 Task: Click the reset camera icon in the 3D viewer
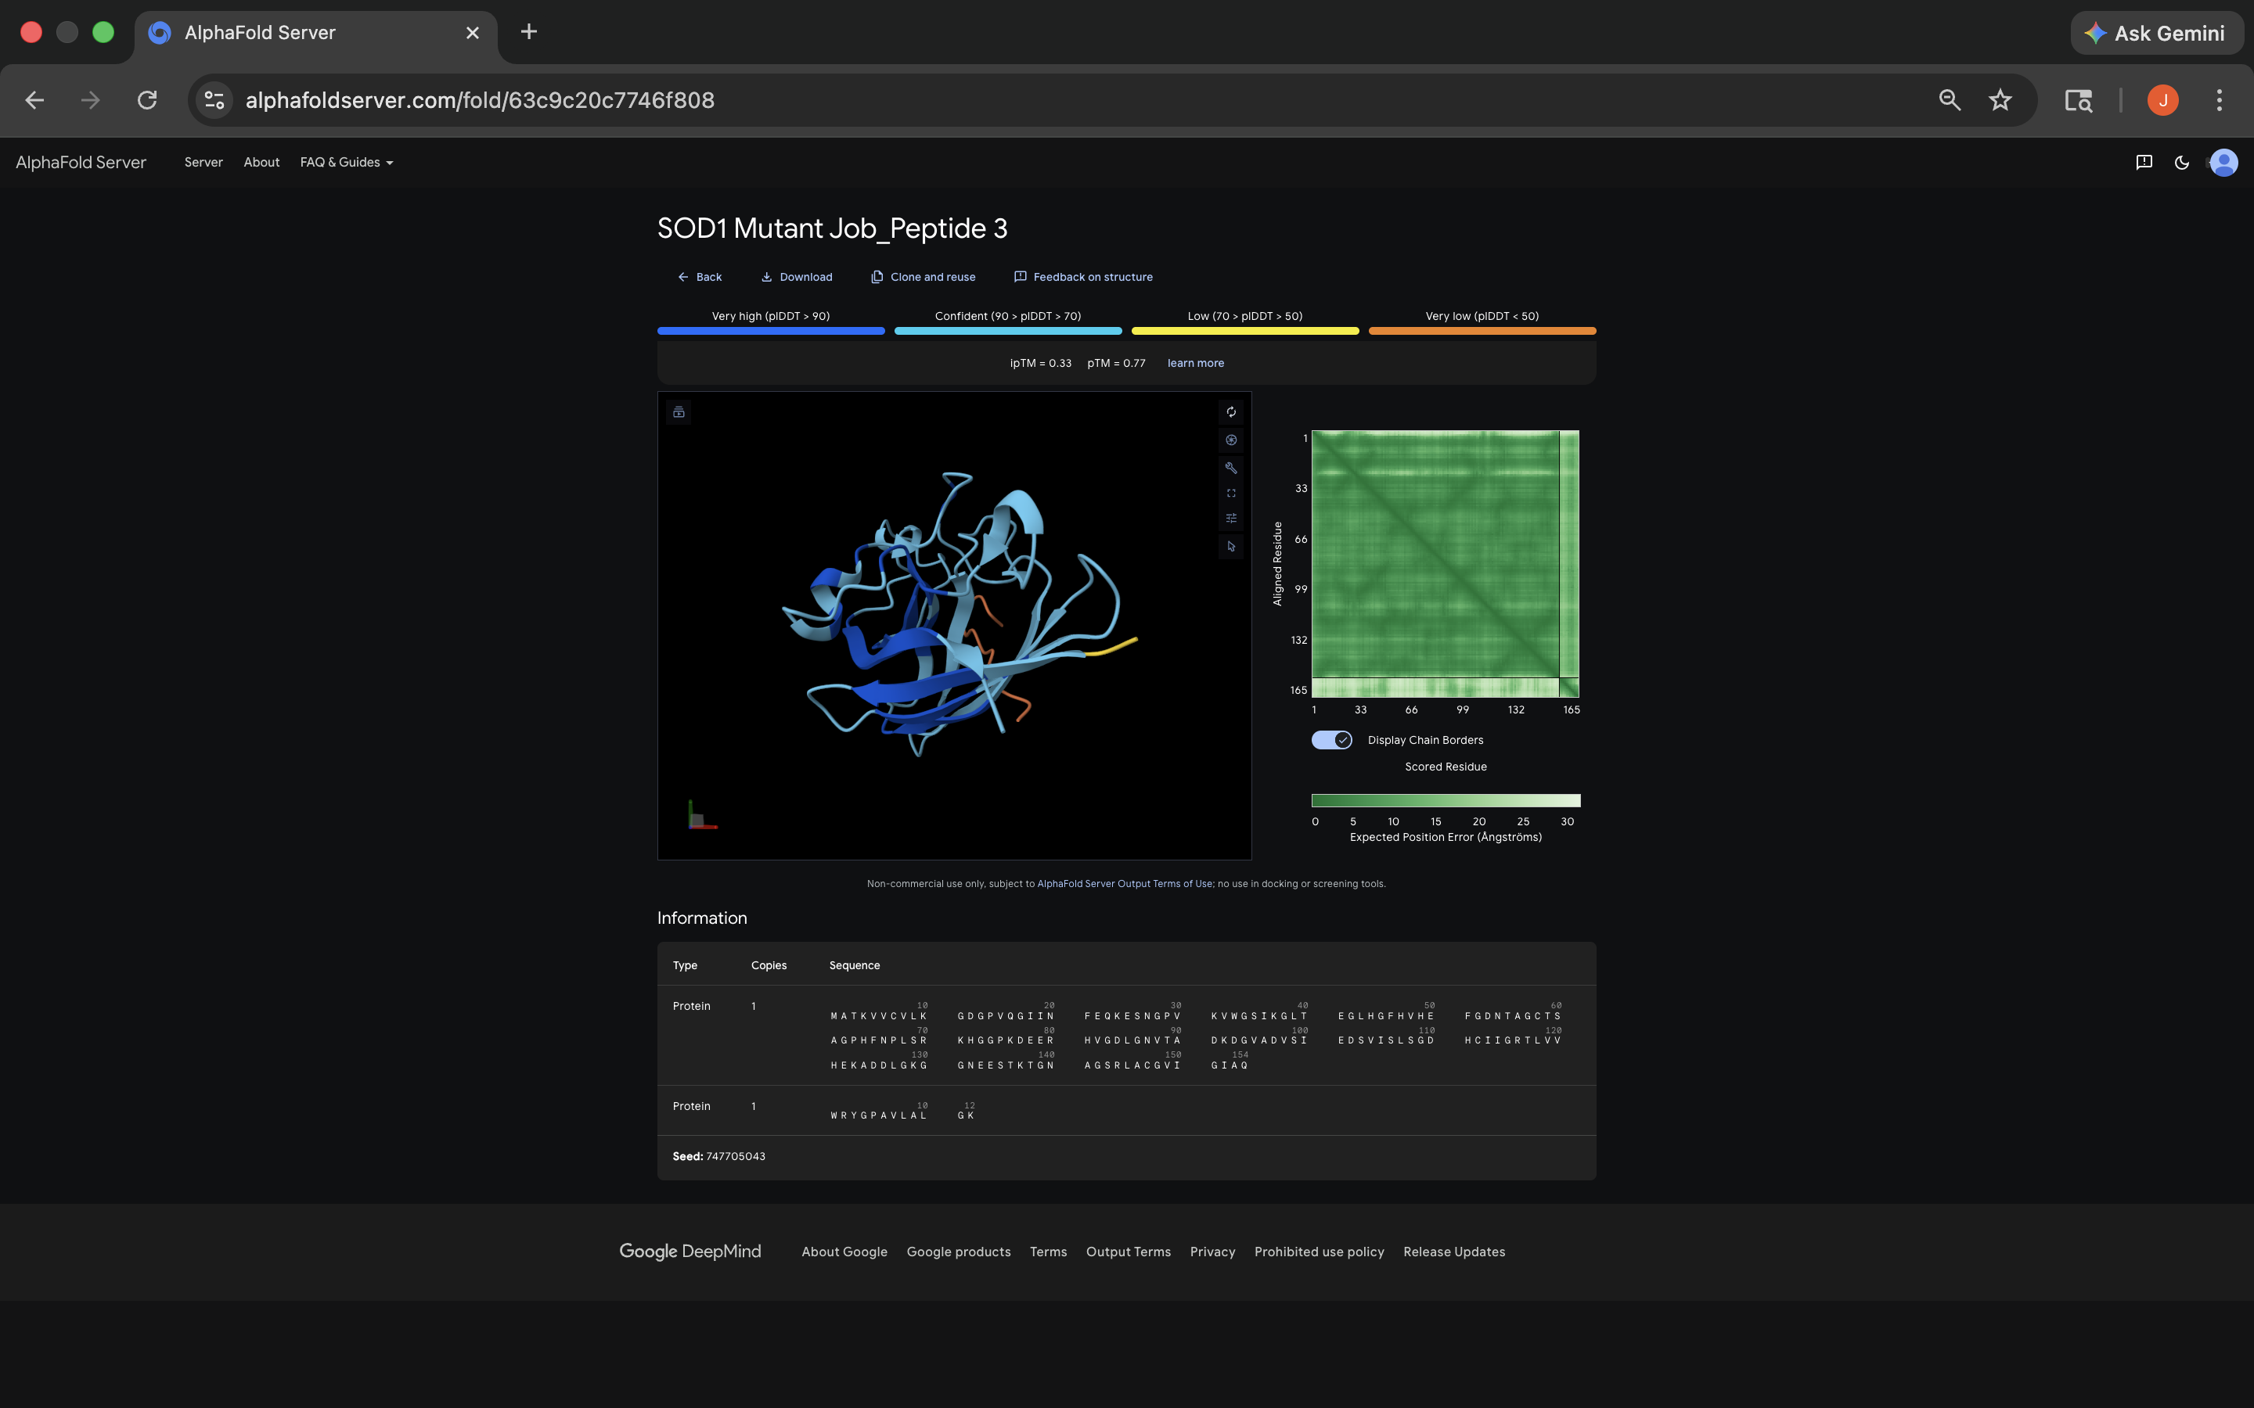coord(1230,411)
